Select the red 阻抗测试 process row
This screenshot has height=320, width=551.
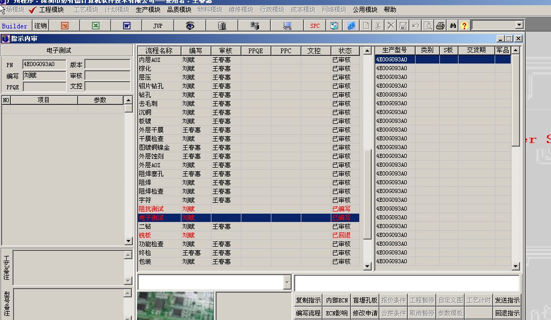(249, 209)
